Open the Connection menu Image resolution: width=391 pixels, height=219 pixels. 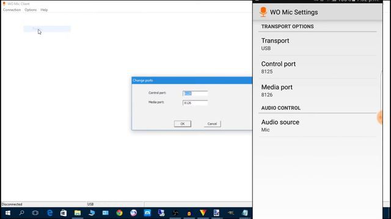[12, 10]
